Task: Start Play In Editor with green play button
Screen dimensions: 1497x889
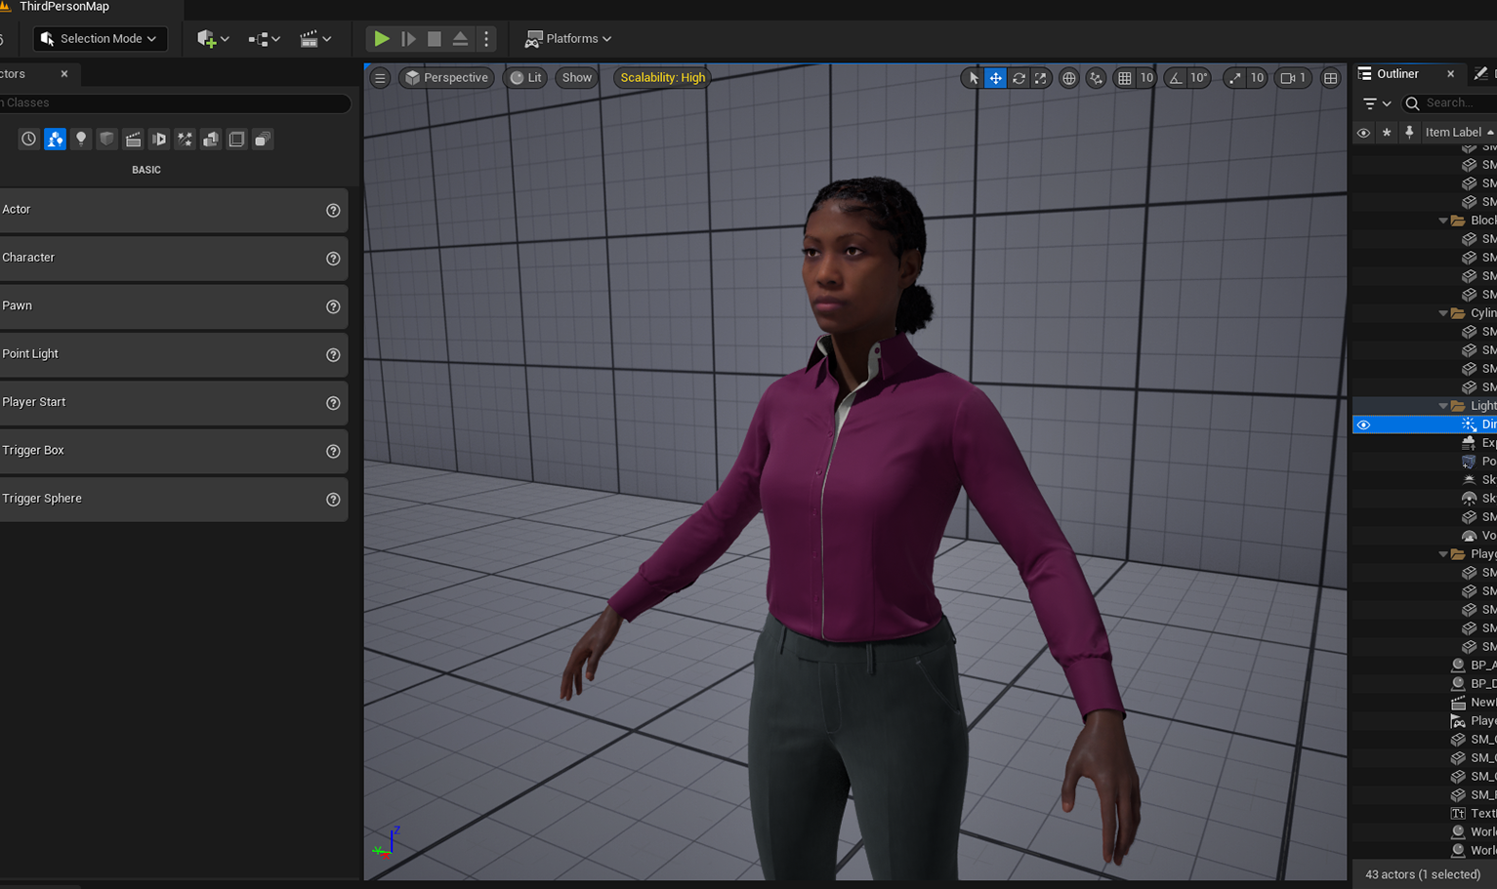Action: click(382, 39)
